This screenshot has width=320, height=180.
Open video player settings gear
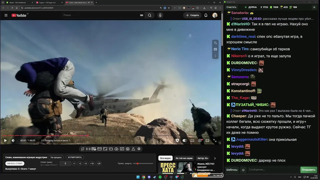[200, 140]
